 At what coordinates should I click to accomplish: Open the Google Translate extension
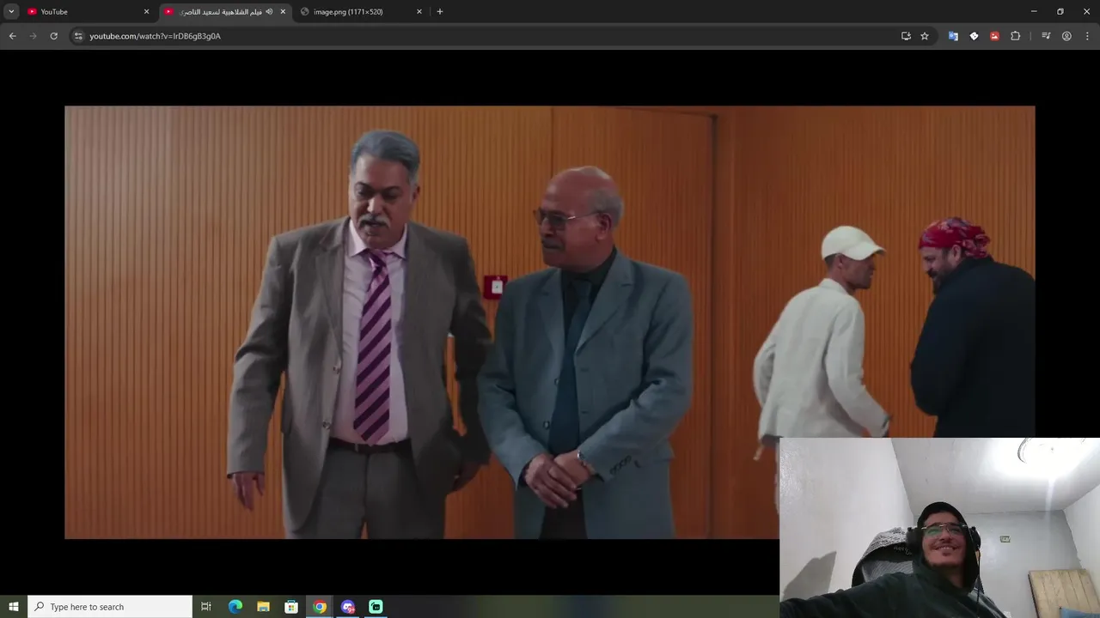click(x=953, y=36)
